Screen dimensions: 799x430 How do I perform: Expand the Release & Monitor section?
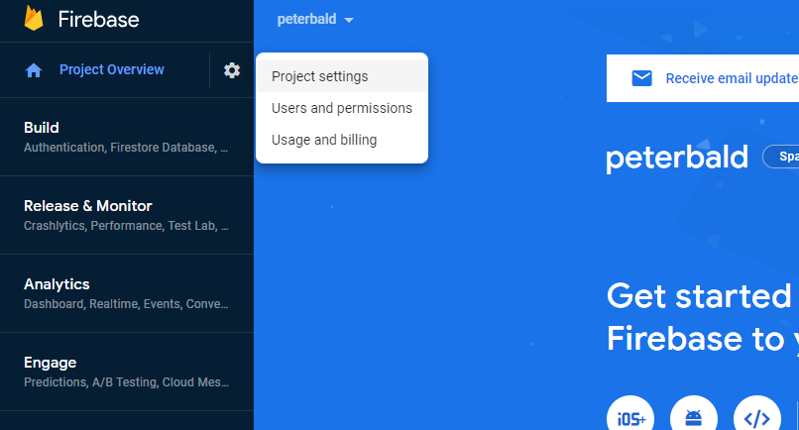(126, 215)
